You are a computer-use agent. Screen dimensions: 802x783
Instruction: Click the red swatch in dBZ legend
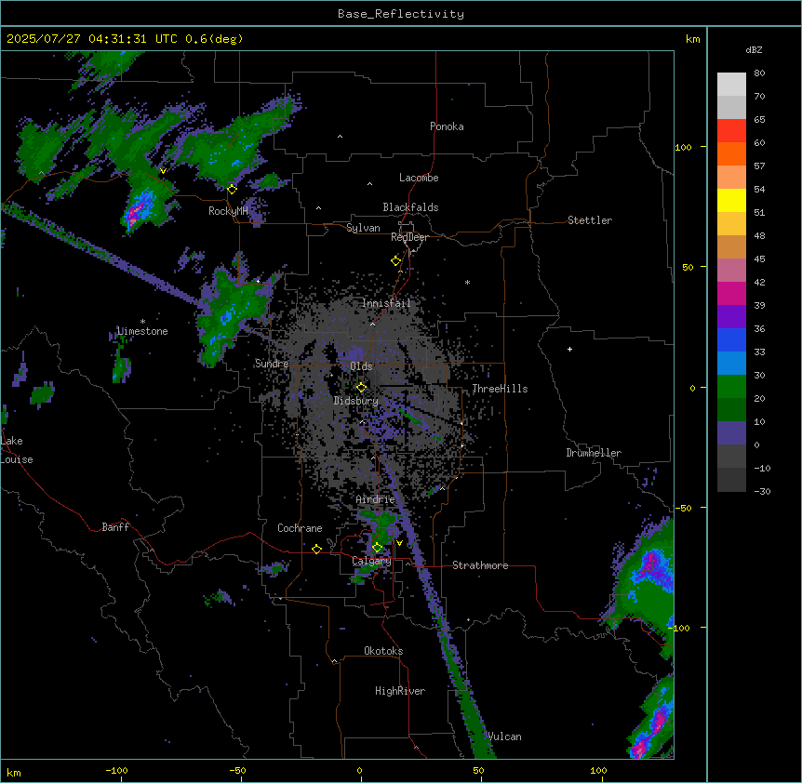[x=731, y=131]
